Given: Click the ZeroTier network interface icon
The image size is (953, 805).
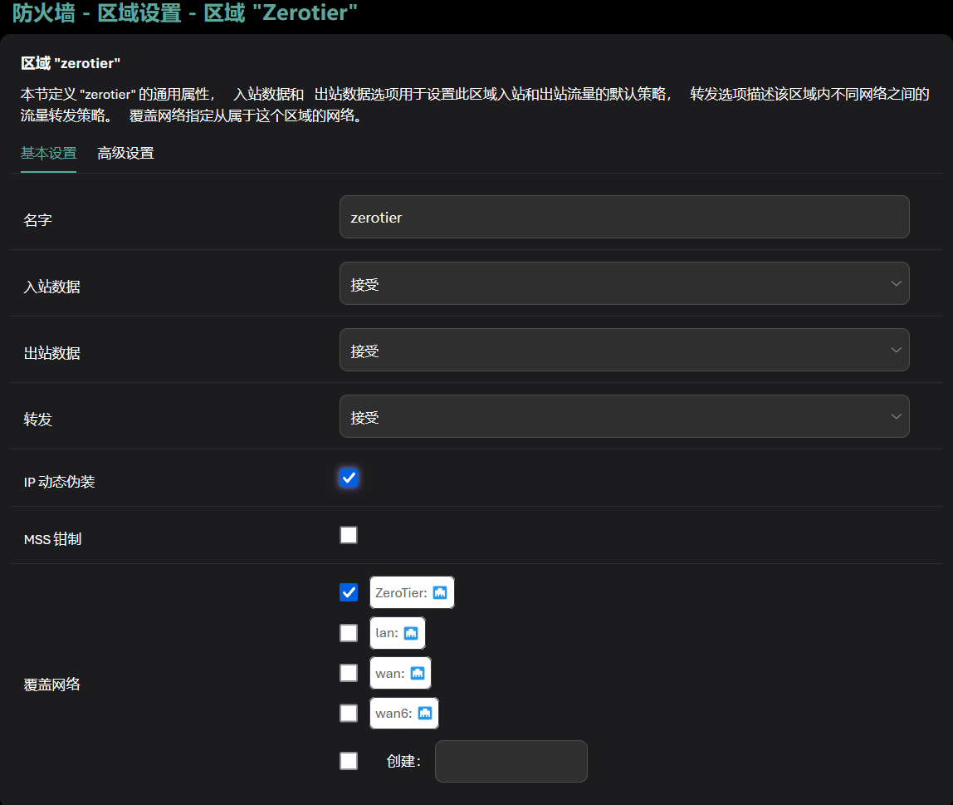Looking at the screenshot, I should coord(440,592).
